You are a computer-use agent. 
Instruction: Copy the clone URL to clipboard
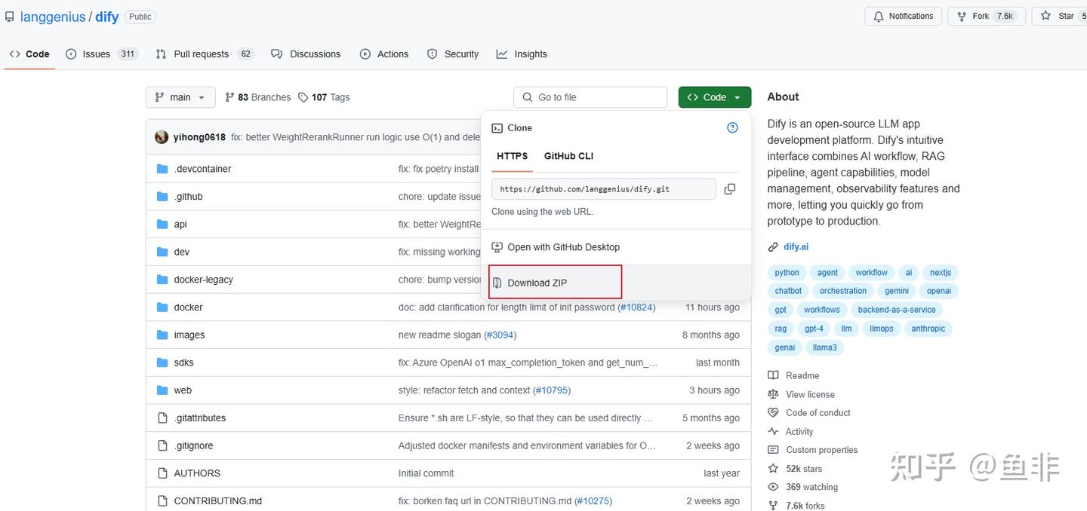pyautogui.click(x=729, y=189)
